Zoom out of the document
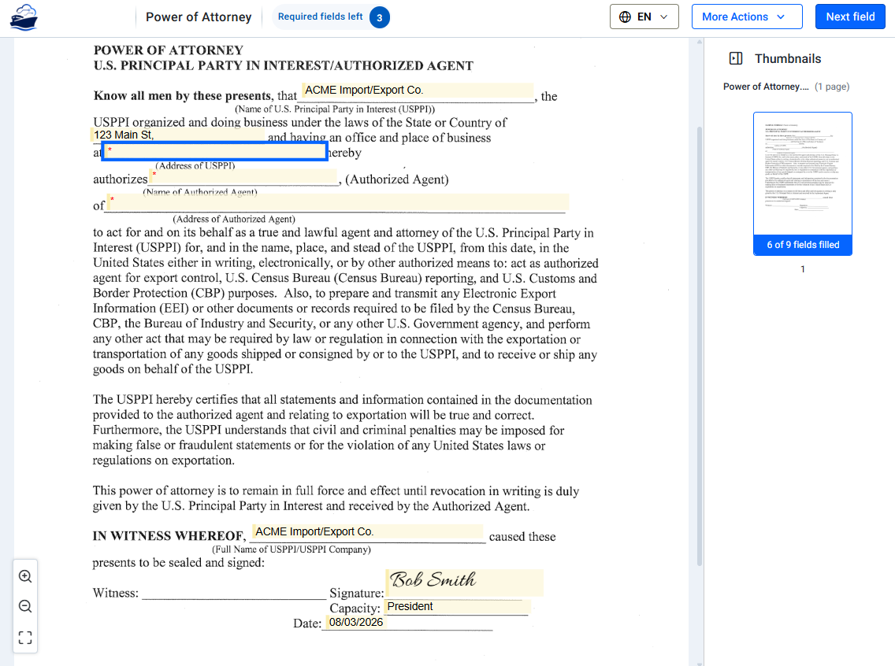 pos(25,606)
